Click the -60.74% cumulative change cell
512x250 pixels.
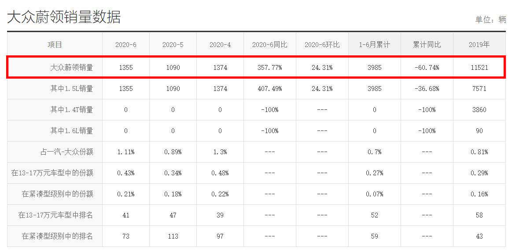[427, 68]
